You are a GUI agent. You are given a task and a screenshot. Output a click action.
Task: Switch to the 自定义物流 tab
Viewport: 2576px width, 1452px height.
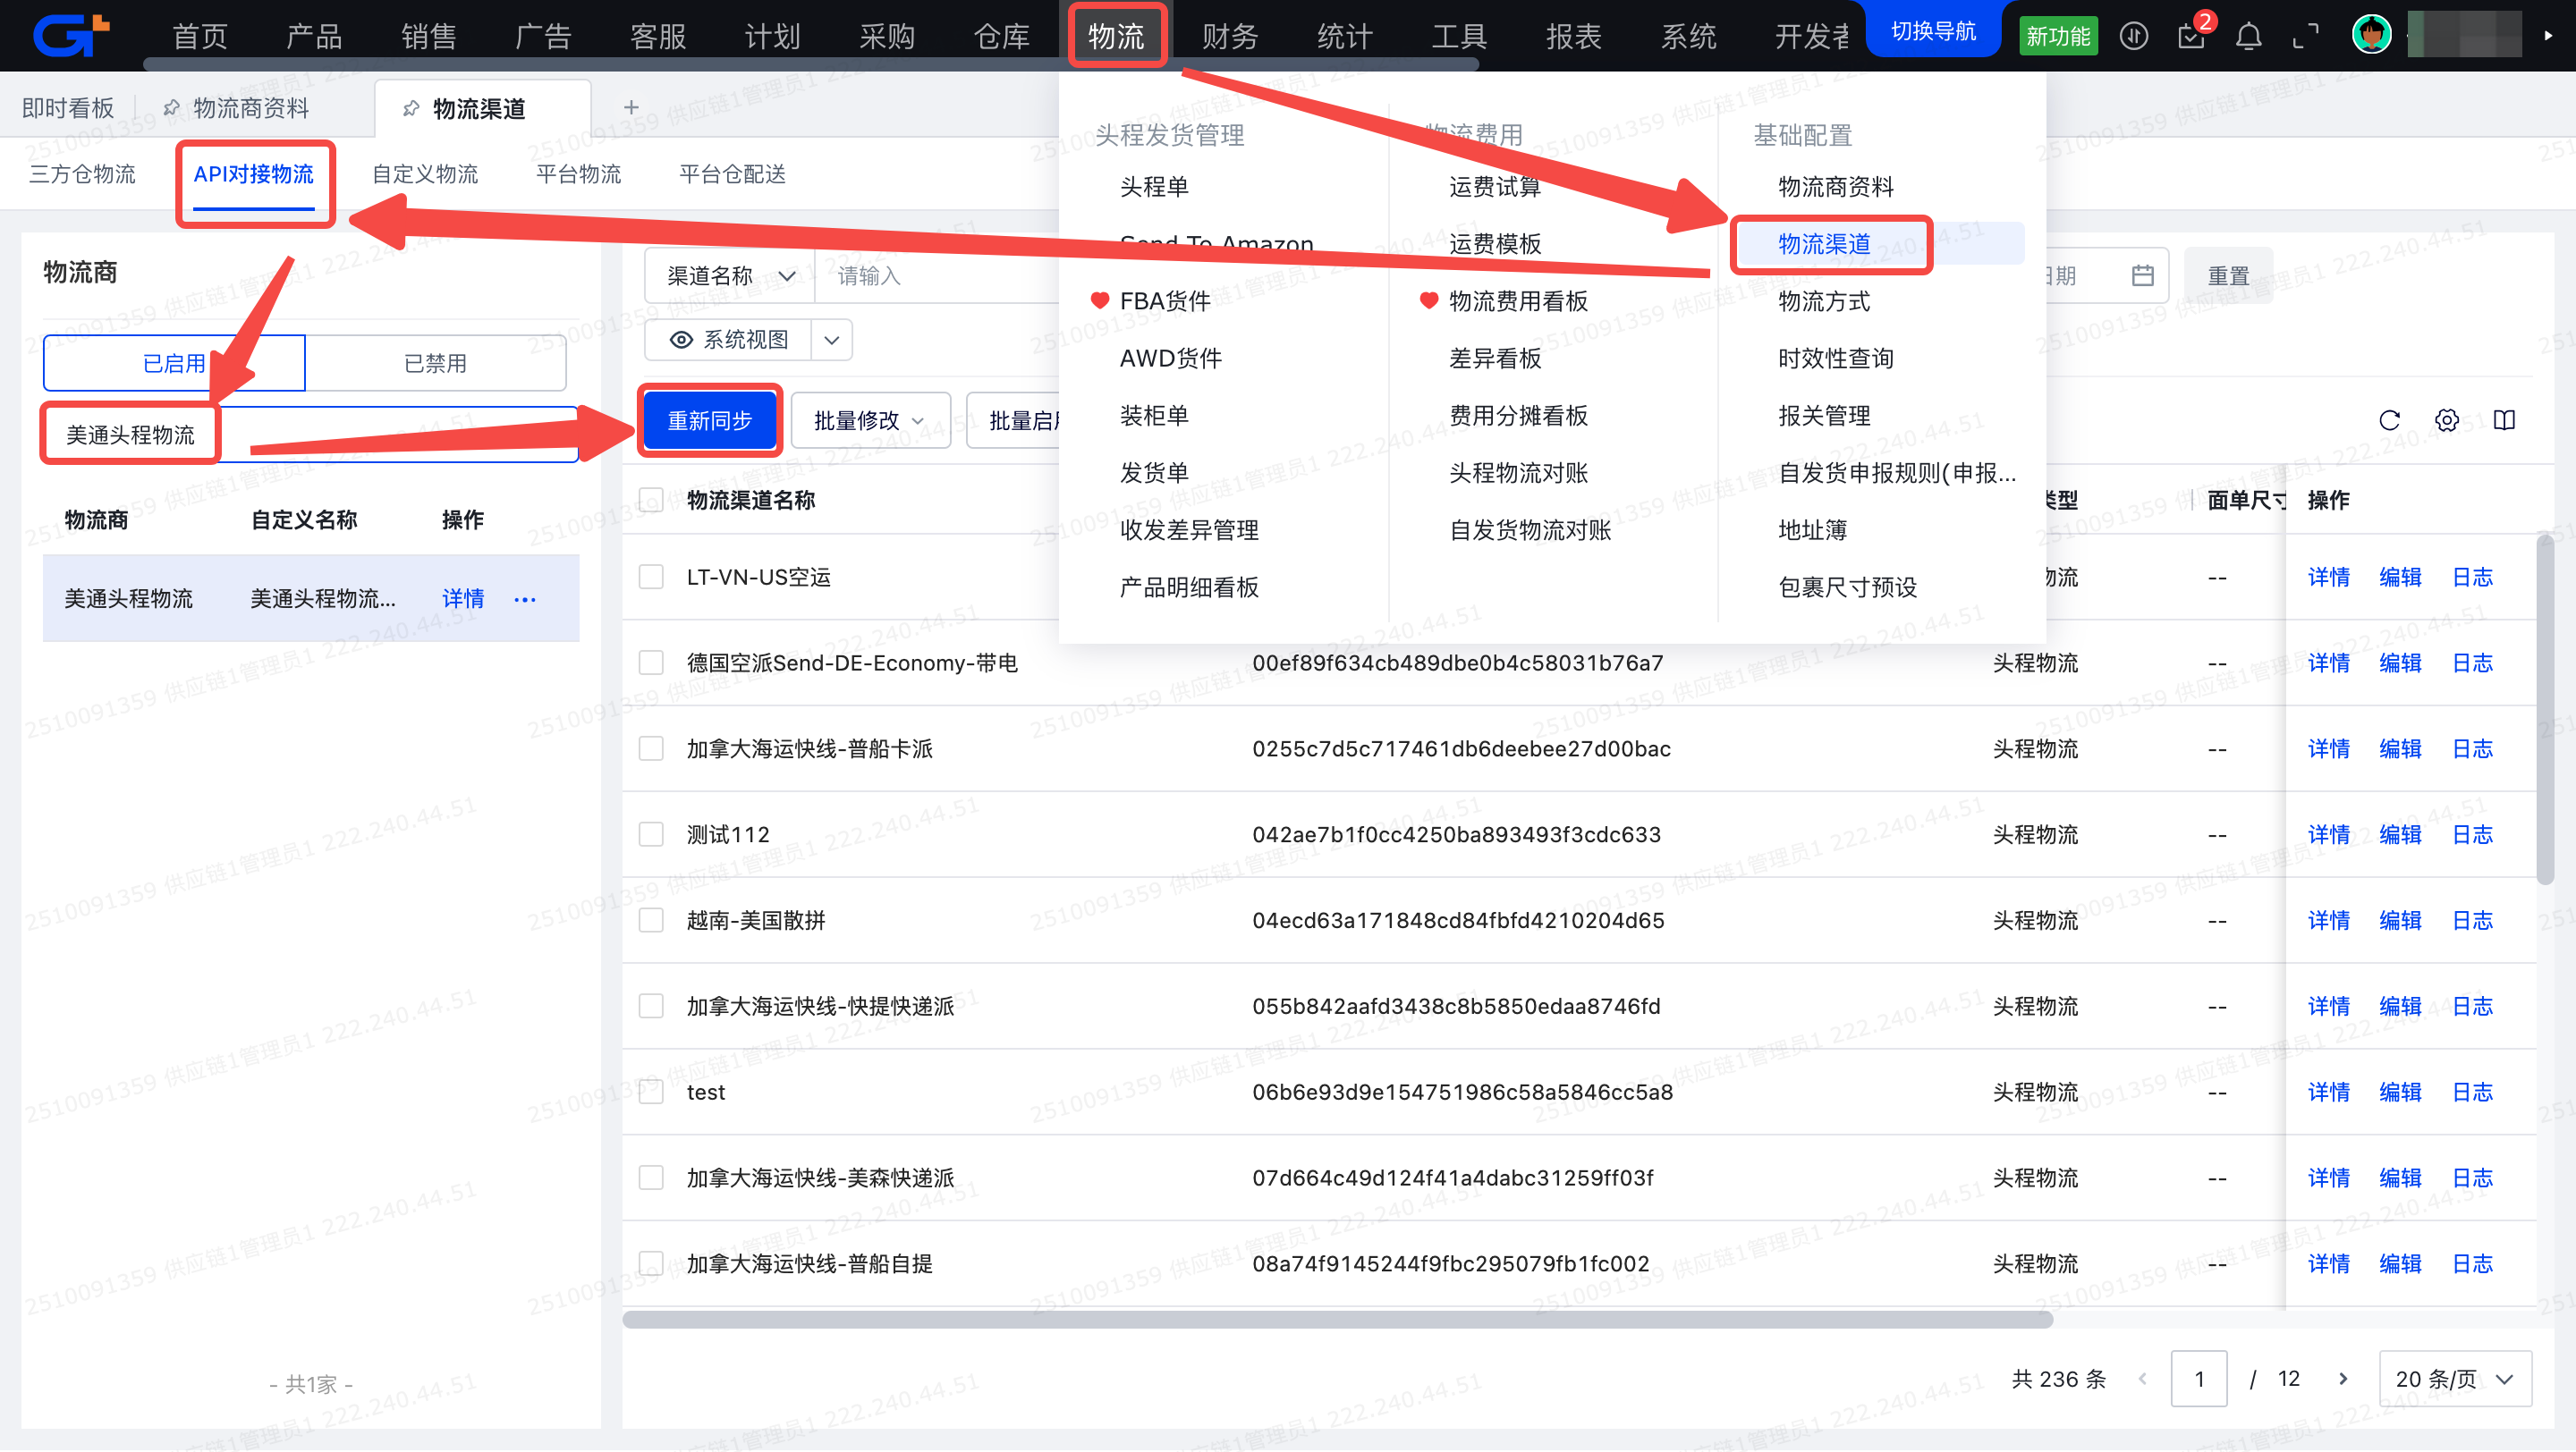425,175
